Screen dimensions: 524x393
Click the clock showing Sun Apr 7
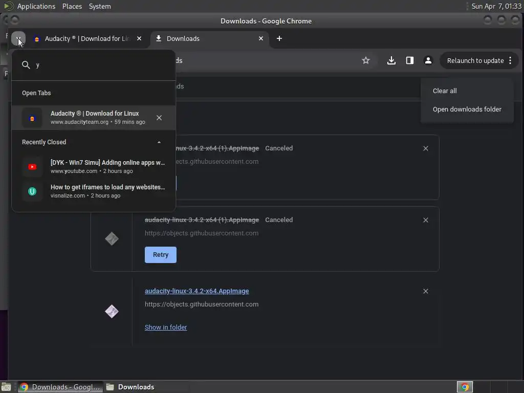496,6
